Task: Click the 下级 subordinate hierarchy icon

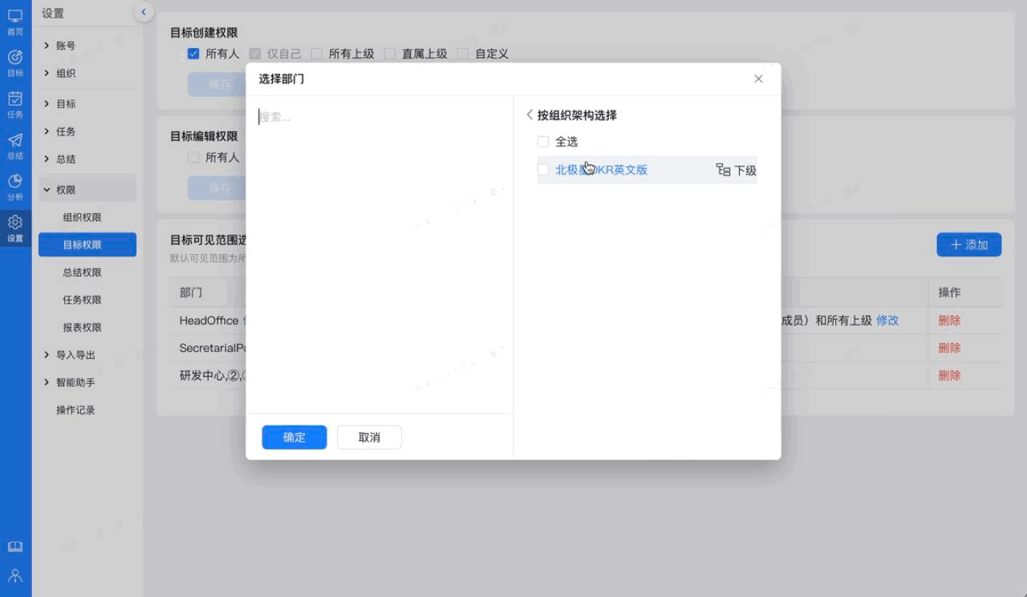Action: tap(723, 170)
